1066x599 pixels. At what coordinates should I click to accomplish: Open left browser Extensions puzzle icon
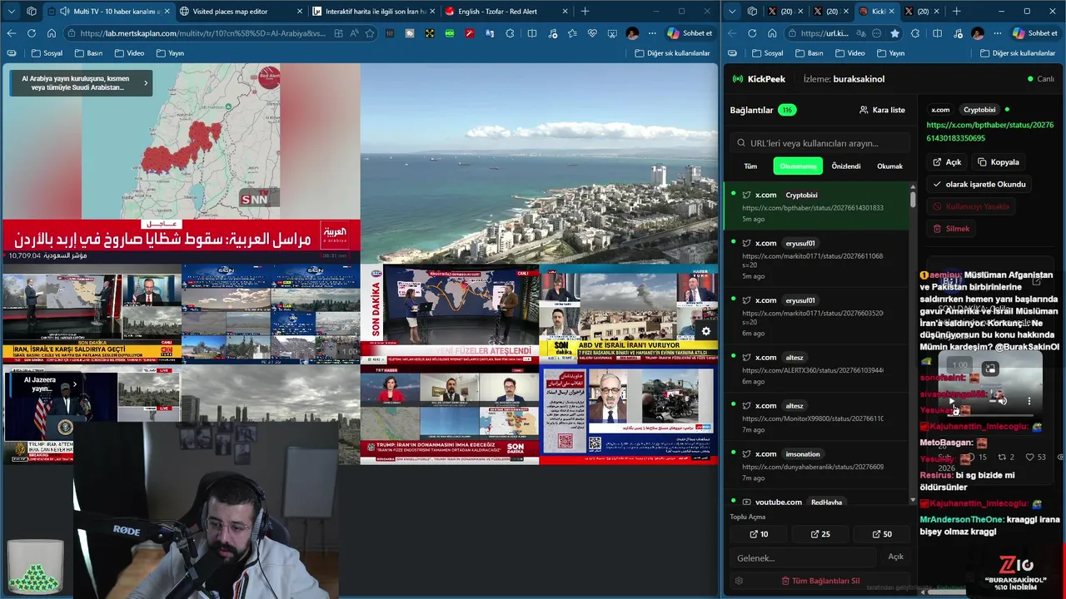click(x=510, y=33)
